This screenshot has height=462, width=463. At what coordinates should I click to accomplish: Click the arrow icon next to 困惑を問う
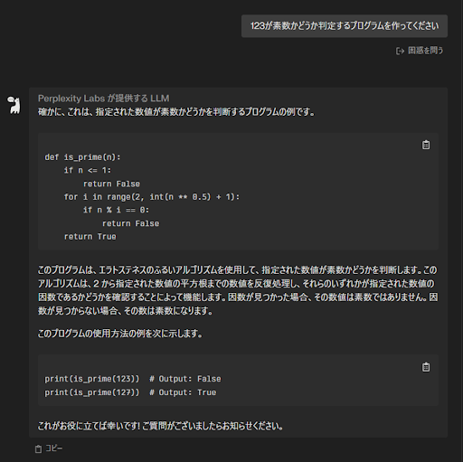coord(400,51)
